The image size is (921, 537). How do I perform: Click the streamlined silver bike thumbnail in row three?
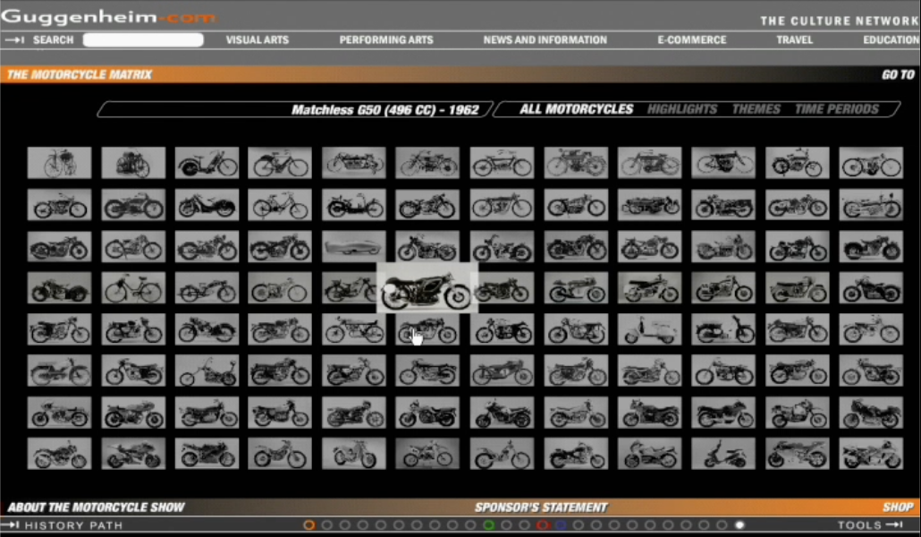tap(353, 246)
